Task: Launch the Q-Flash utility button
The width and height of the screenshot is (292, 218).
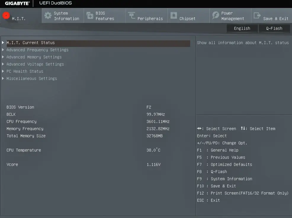Action: pyautogui.click(x=274, y=28)
